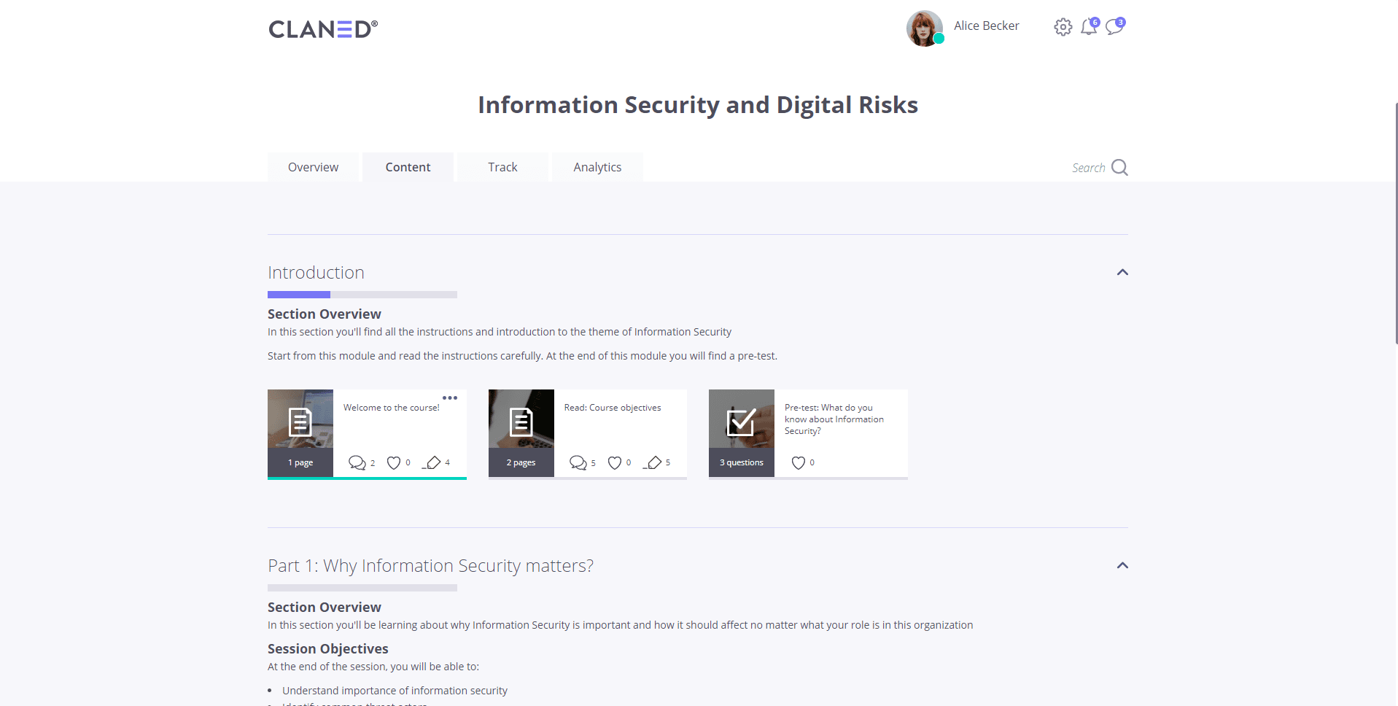The image size is (1398, 706).
Task: Open the Overview tab
Action: click(x=313, y=167)
